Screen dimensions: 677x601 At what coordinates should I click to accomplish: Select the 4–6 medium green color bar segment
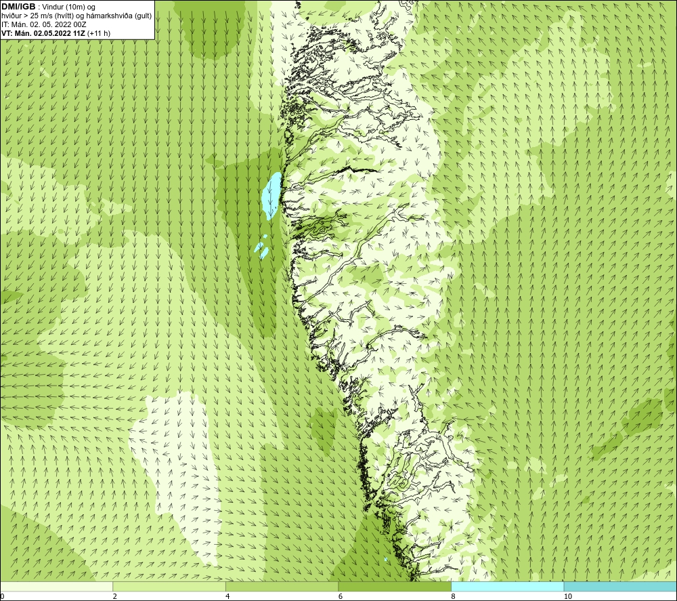point(282,586)
